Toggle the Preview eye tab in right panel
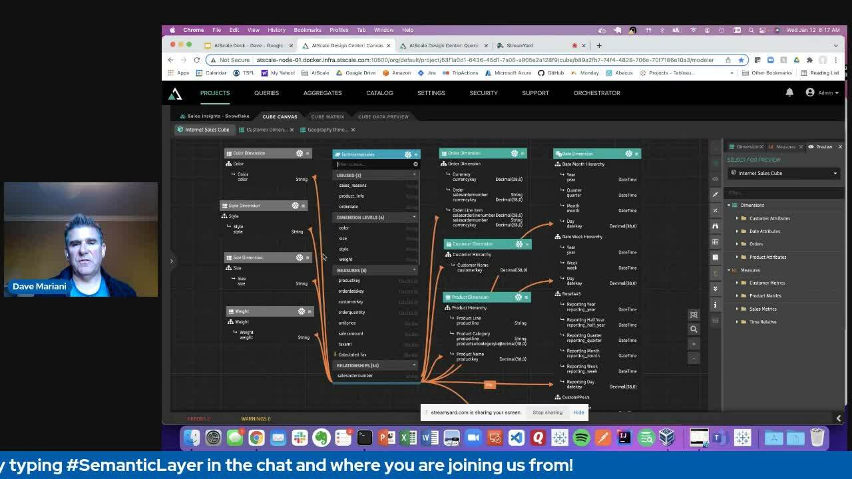852x479 pixels. (x=821, y=146)
